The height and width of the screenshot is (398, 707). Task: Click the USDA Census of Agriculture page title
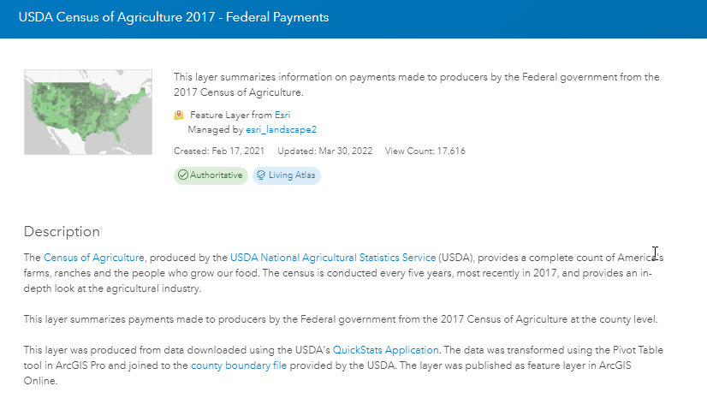click(174, 17)
